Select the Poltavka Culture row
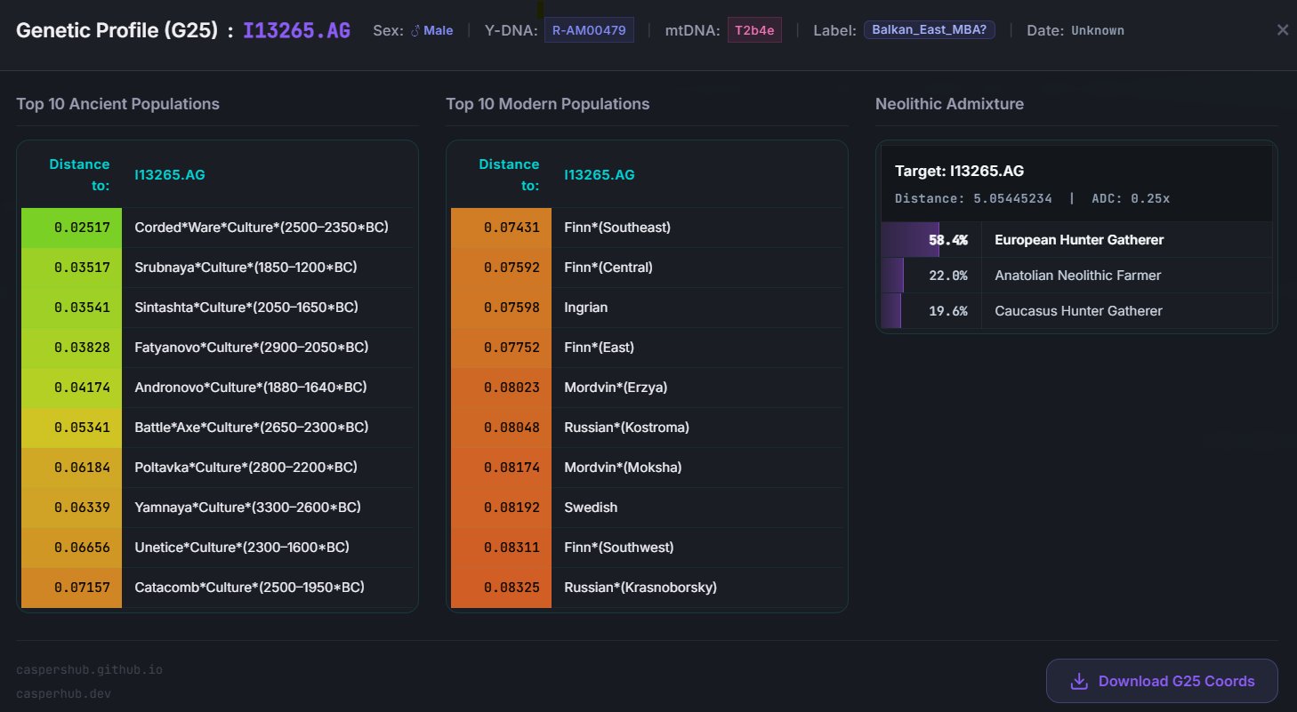 (217, 468)
